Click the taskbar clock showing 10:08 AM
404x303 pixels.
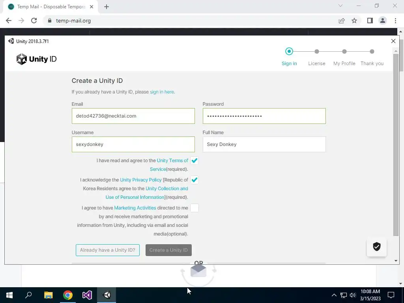pyautogui.click(x=370, y=295)
